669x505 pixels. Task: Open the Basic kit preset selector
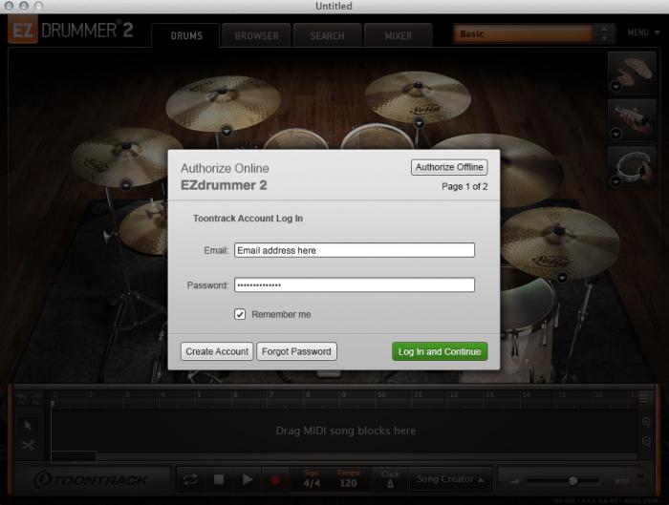coord(523,34)
